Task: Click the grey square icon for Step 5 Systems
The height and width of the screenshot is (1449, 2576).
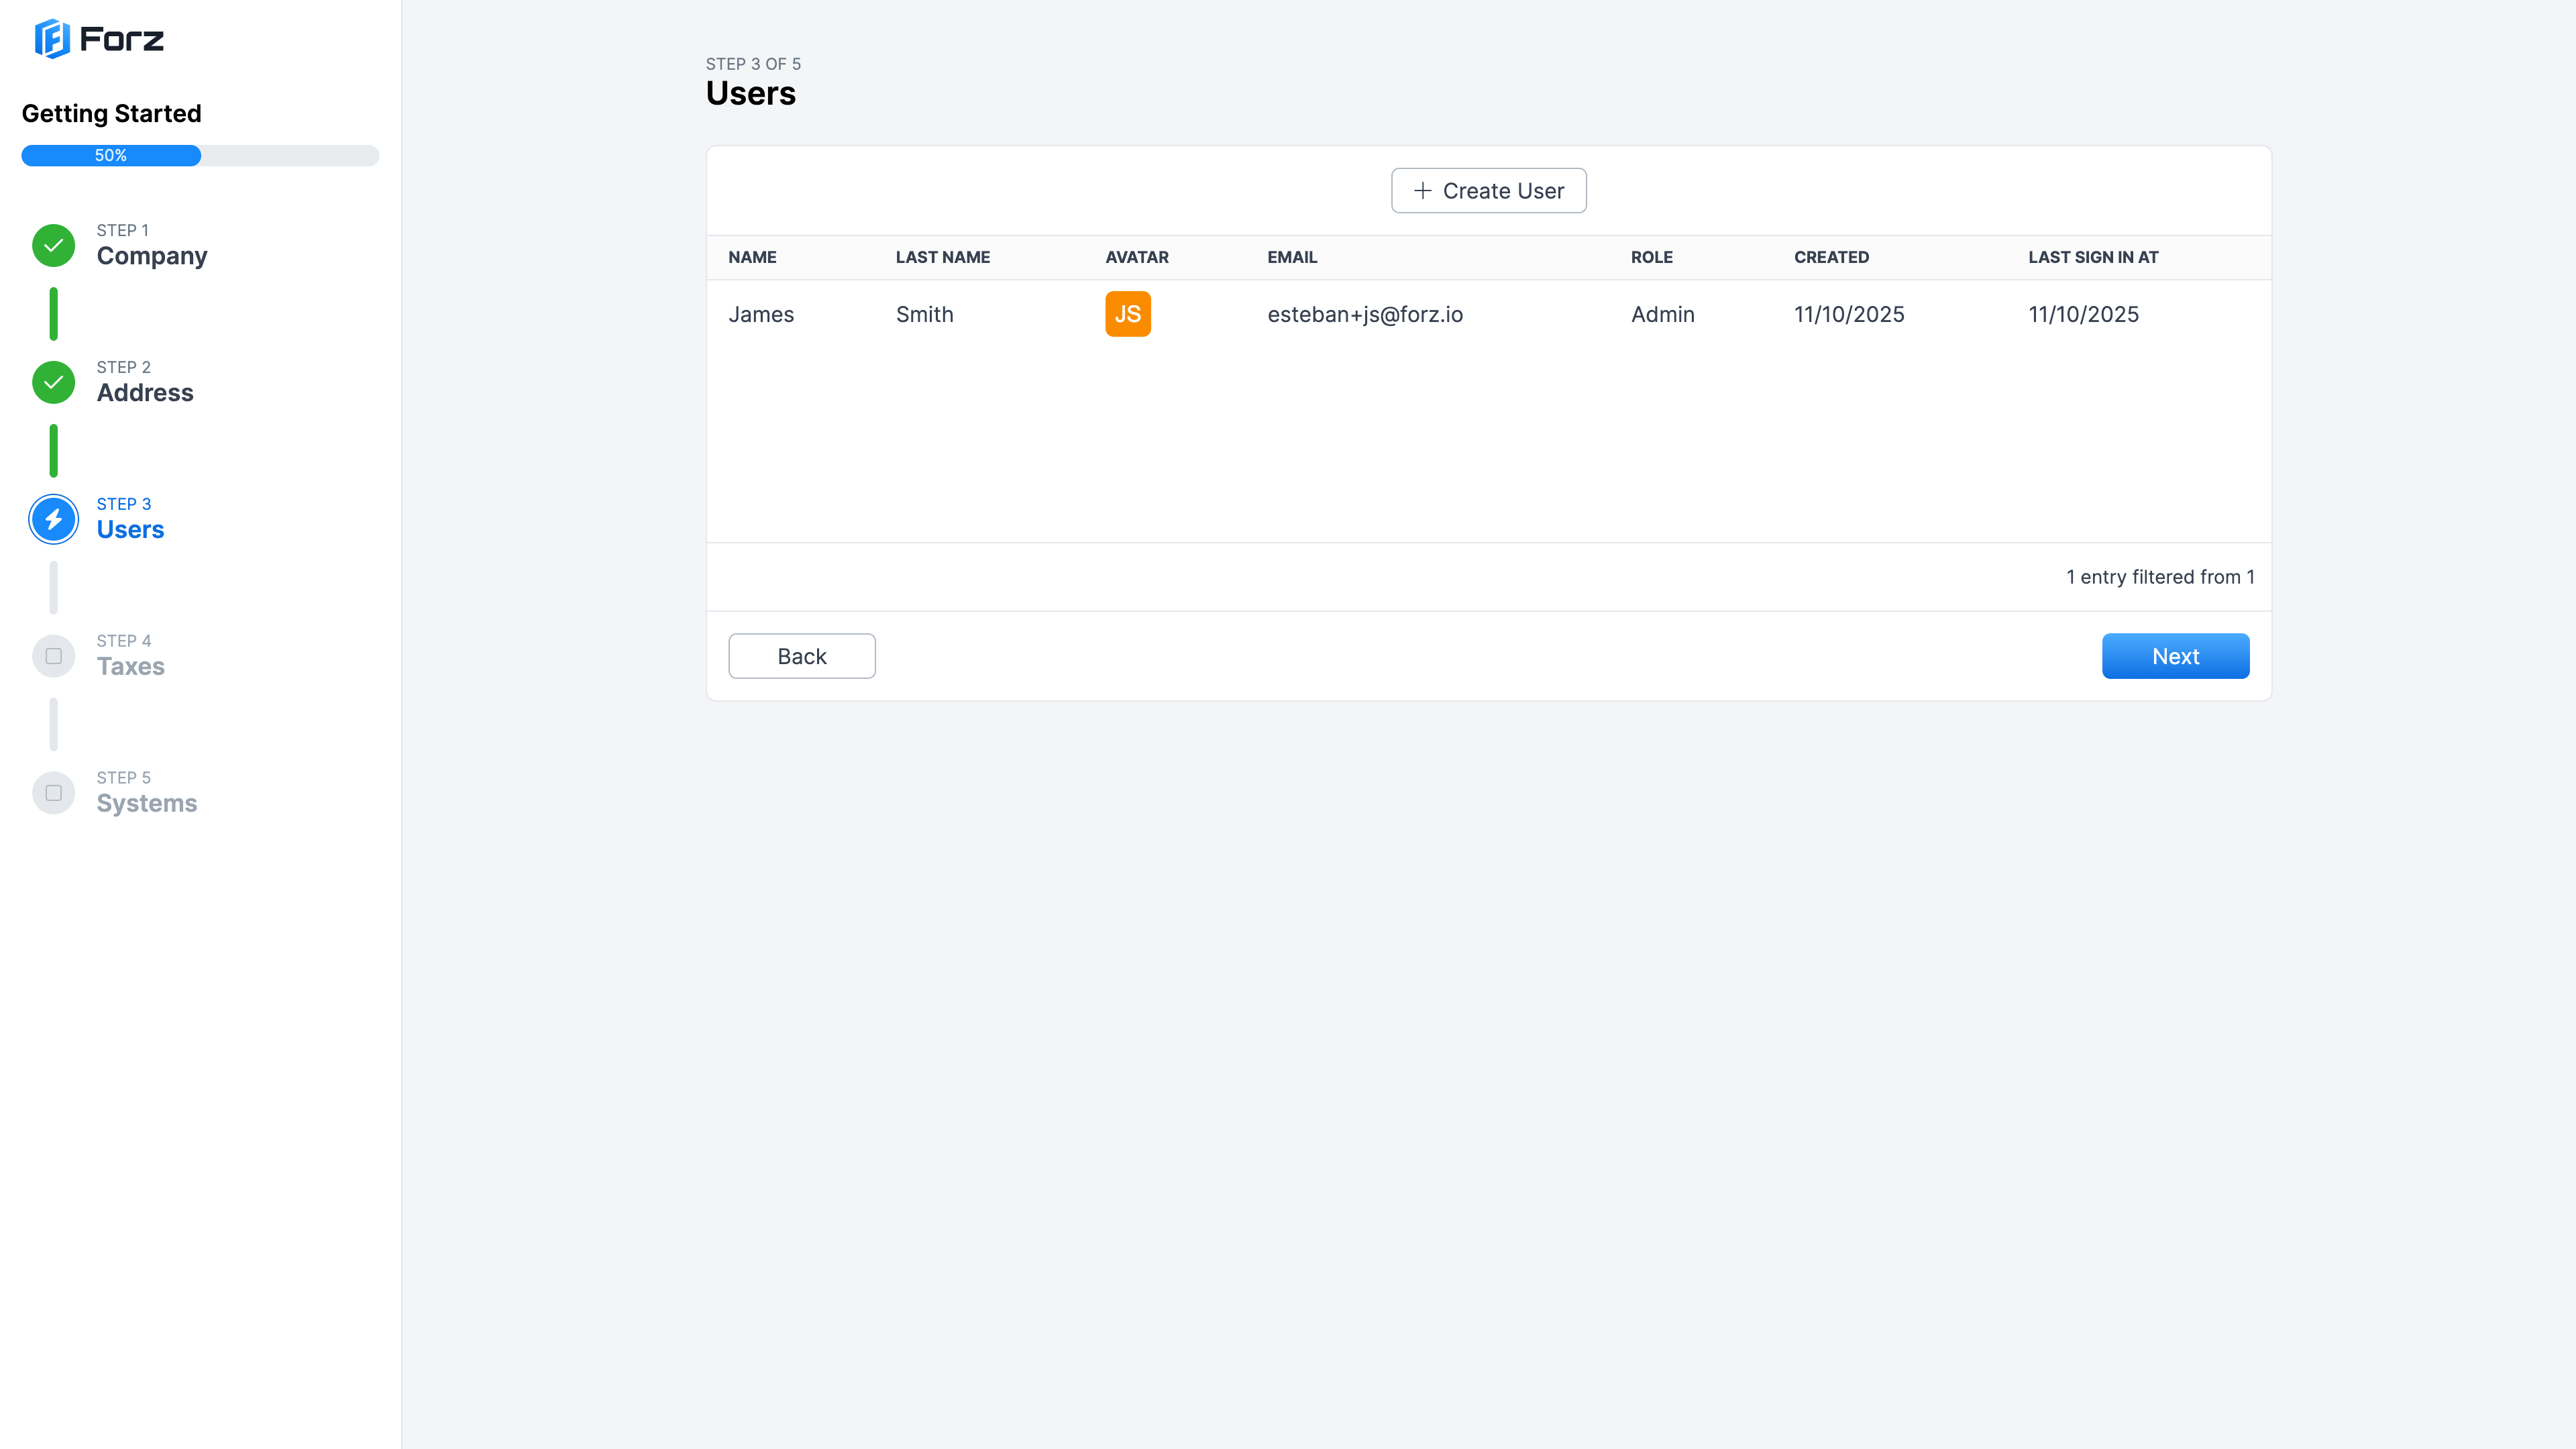Action: click(54, 793)
